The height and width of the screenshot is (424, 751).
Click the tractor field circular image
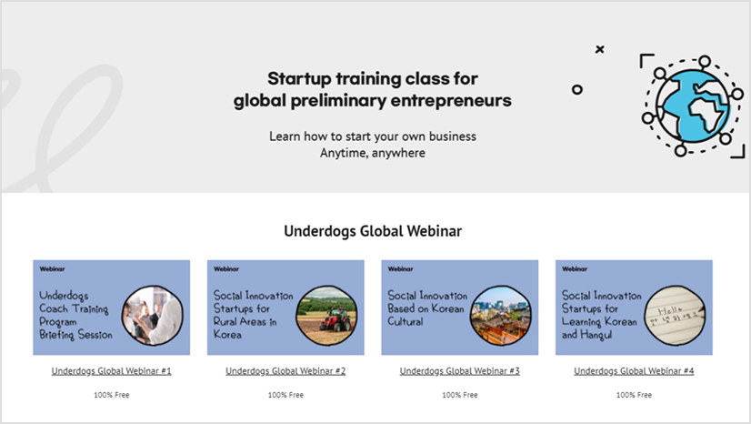click(x=326, y=315)
